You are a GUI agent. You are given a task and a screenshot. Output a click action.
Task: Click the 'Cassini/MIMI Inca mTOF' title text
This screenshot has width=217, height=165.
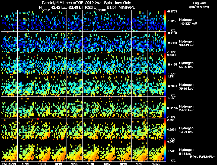(x=62, y=3)
